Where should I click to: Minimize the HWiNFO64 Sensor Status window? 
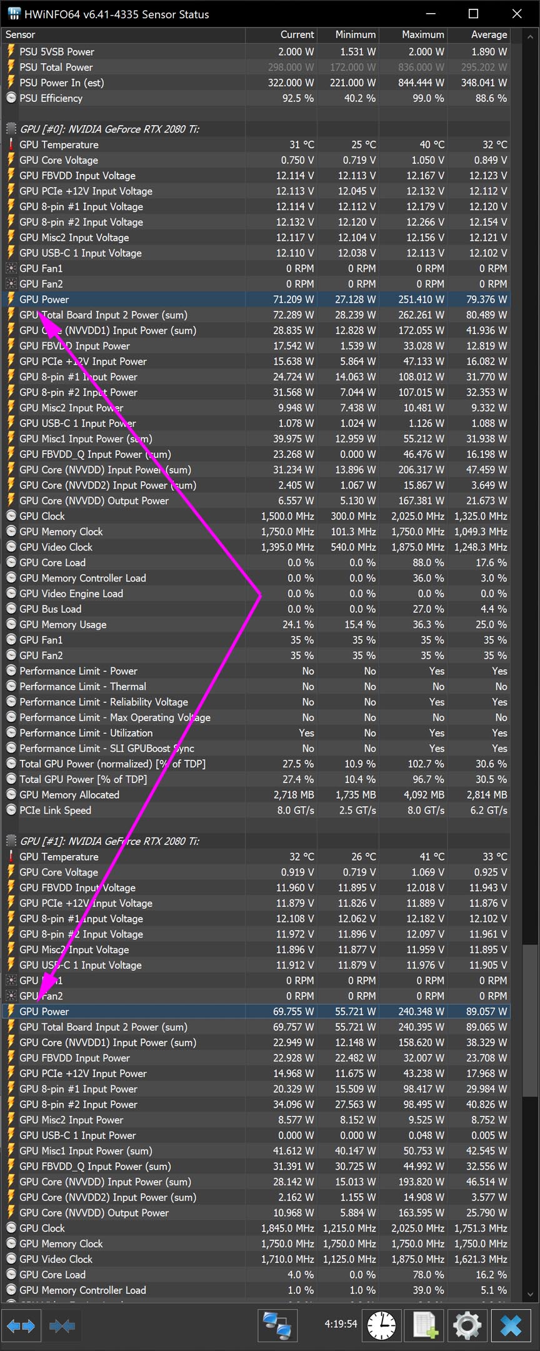click(430, 14)
